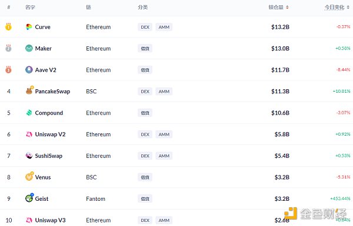Click the silver second-place medal badge

coord(8,48)
